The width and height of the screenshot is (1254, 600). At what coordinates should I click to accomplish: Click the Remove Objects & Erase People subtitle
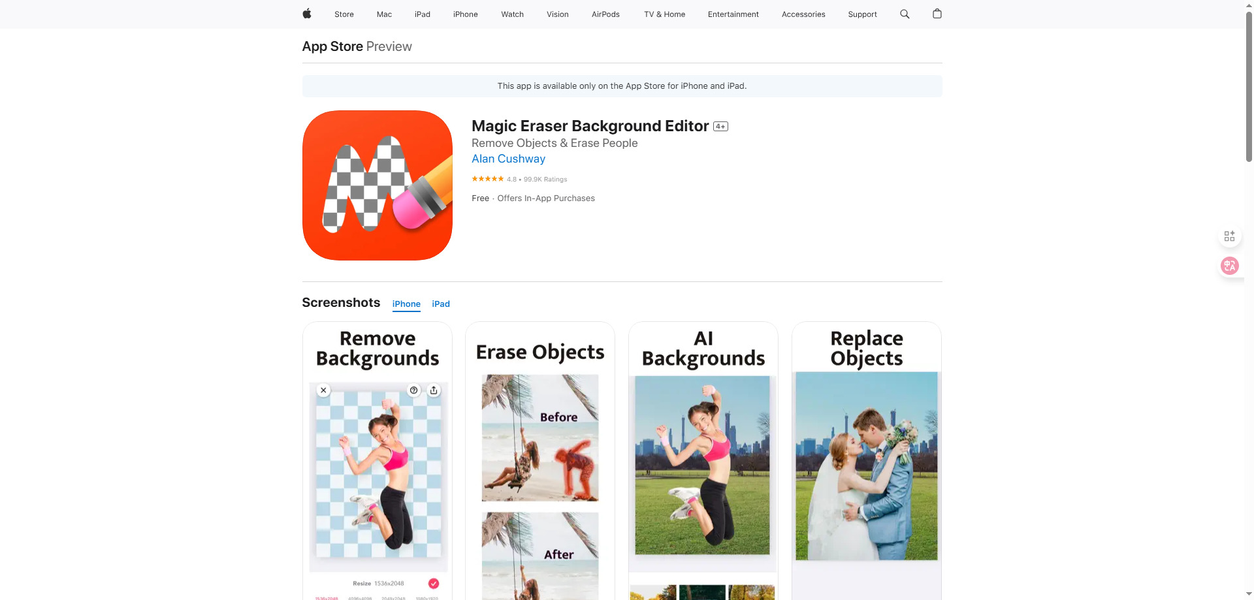click(555, 143)
